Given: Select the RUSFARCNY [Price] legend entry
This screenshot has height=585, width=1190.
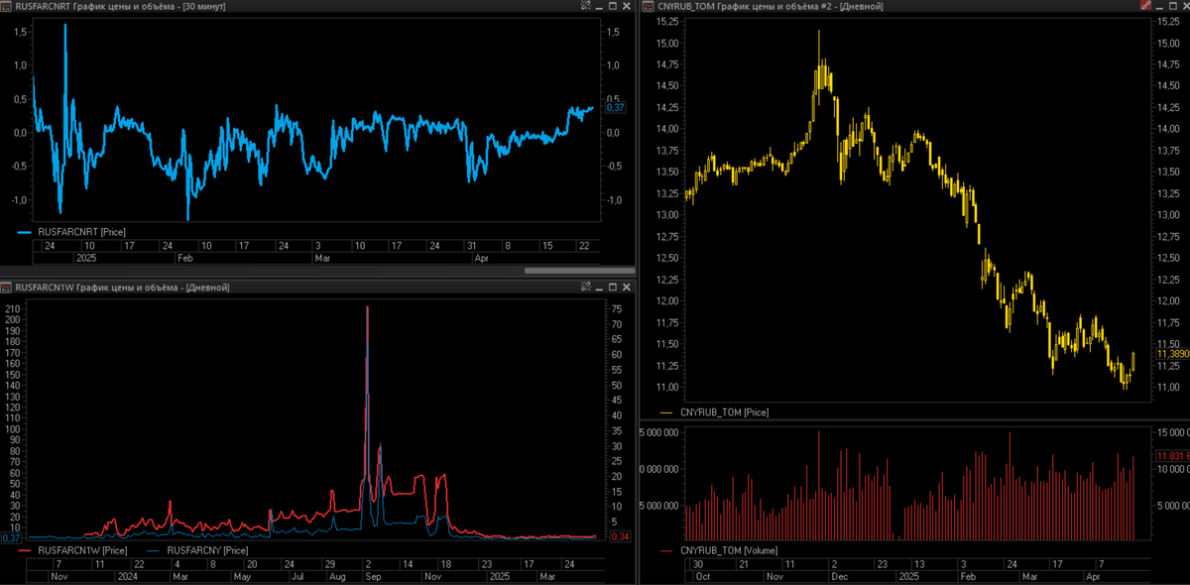Looking at the screenshot, I should (196, 550).
